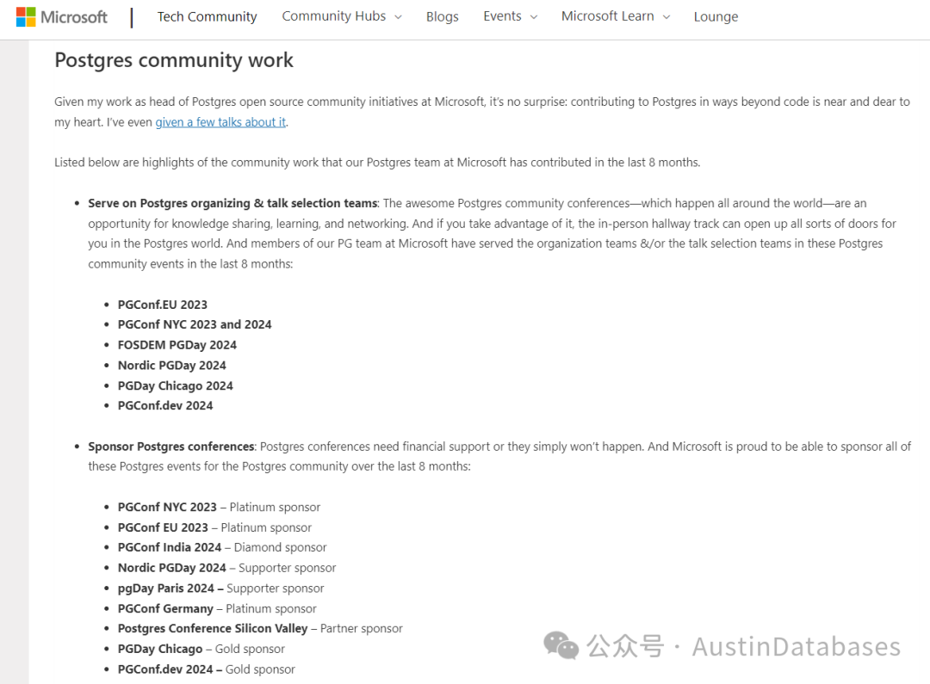The height and width of the screenshot is (684, 930).
Task: Click the chevron next to Events
Action: (534, 17)
